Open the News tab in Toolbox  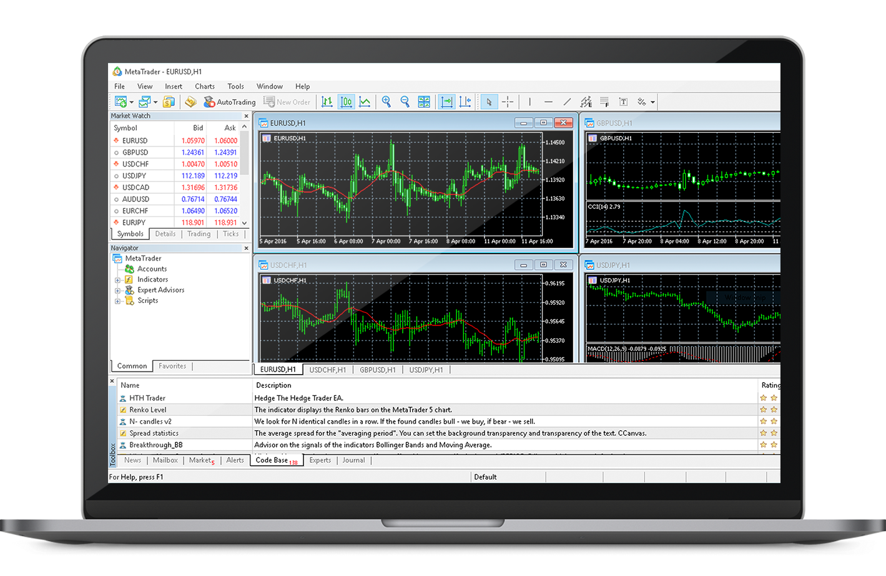pos(132,460)
